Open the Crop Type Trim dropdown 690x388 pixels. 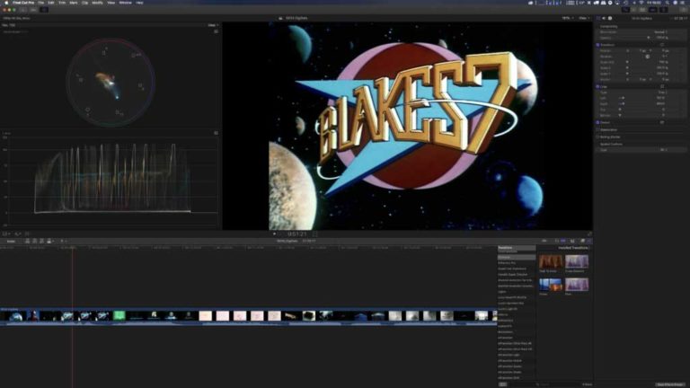tap(663, 93)
